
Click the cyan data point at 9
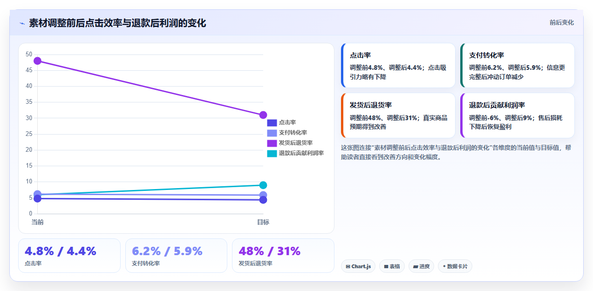click(263, 185)
